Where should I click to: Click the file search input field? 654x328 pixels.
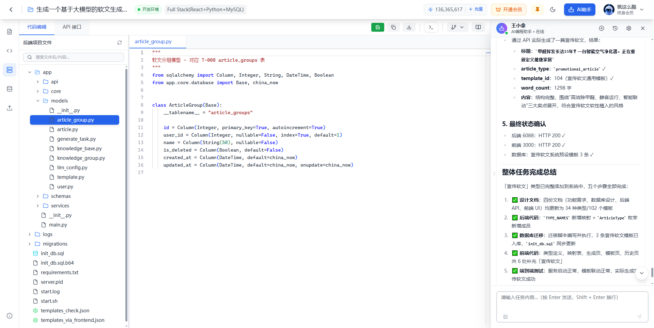74,57
